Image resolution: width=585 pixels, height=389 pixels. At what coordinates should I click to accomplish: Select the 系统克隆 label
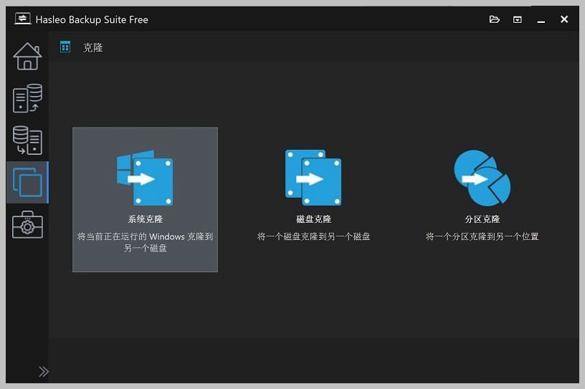pyautogui.click(x=145, y=219)
